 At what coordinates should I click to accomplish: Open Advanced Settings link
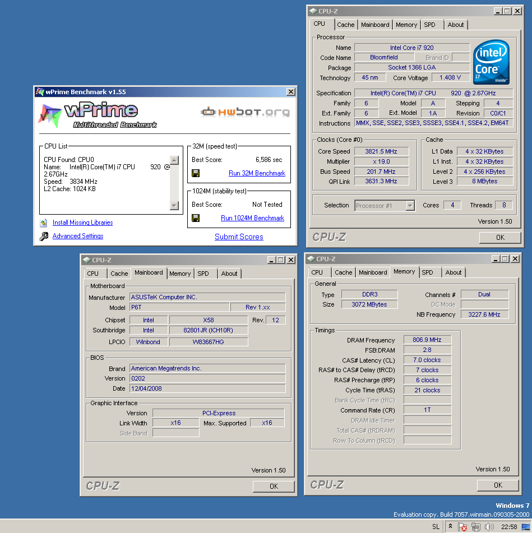click(78, 236)
